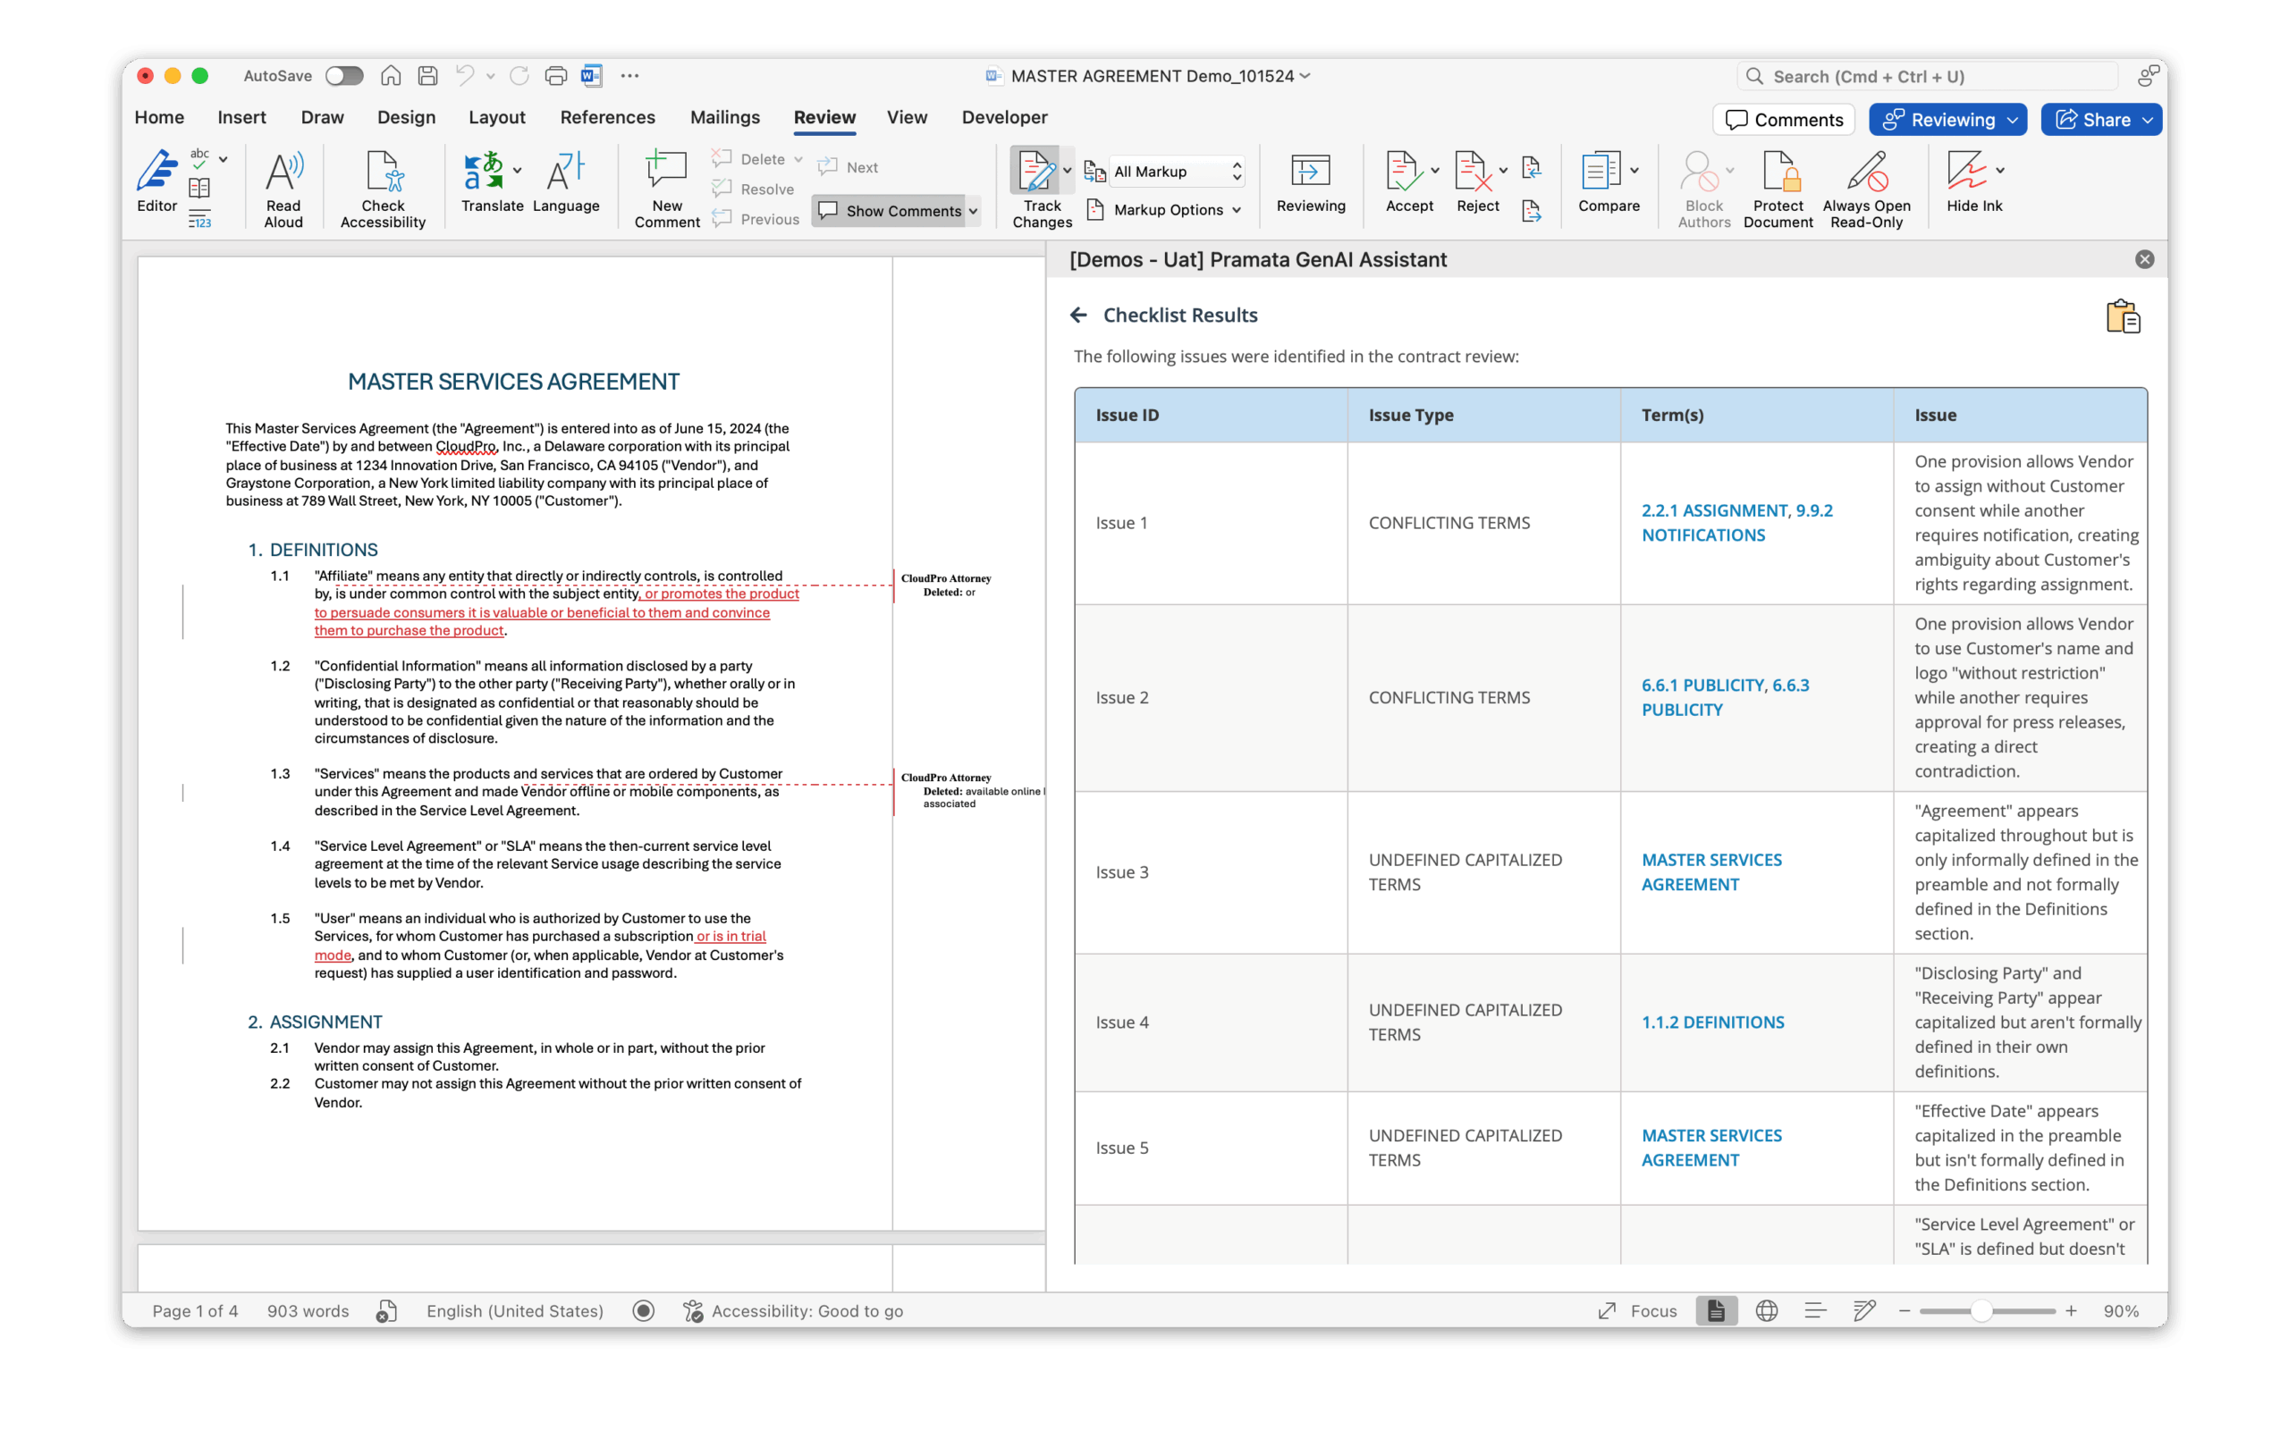This screenshot has width=2289, height=1439.
Task: Open the 1.1.2 DEFINITIONS link
Action: tap(1712, 1022)
